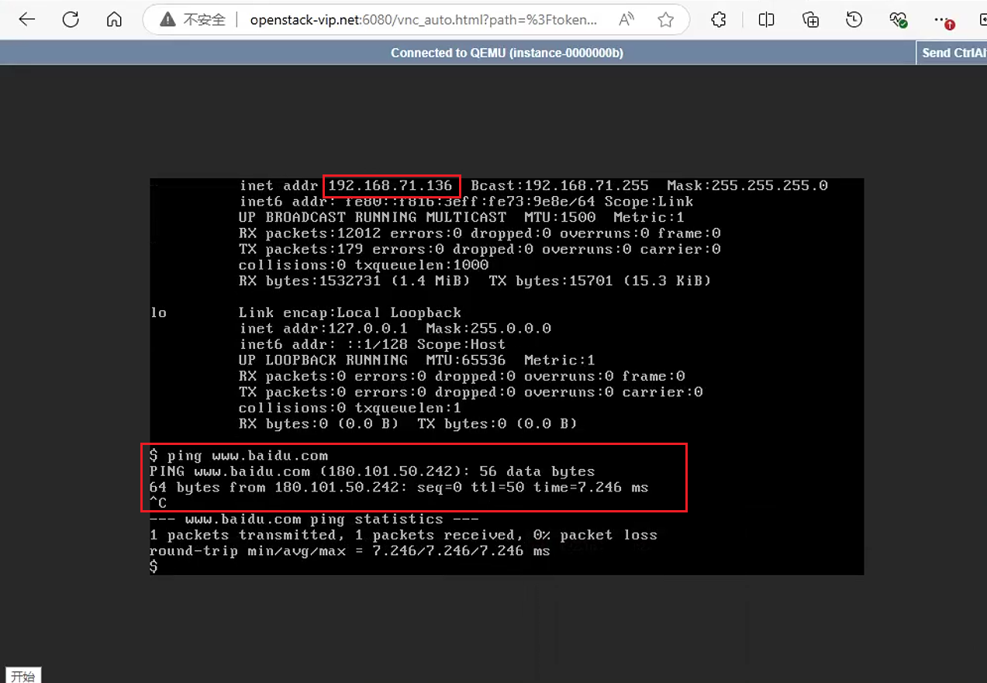Open the Extensions puzzle icon
987x683 pixels.
click(x=719, y=20)
